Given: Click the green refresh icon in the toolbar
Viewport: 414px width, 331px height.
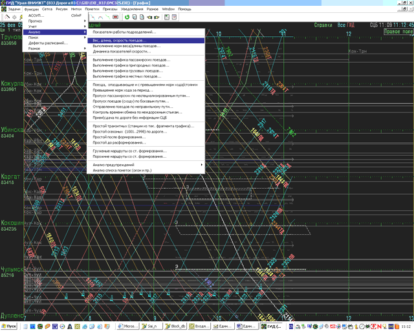Looking at the screenshot, I should pyautogui.click(x=127, y=16).
